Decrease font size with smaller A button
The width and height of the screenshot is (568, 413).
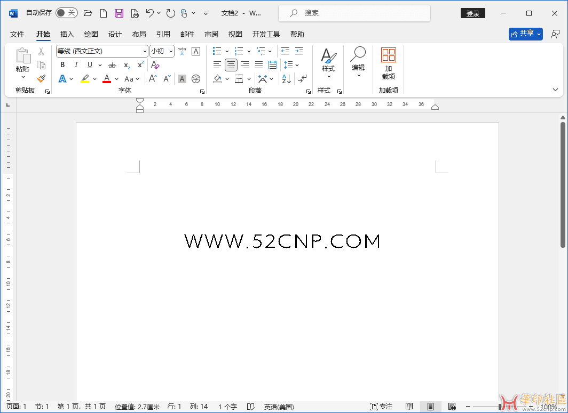tap(167, 79)
